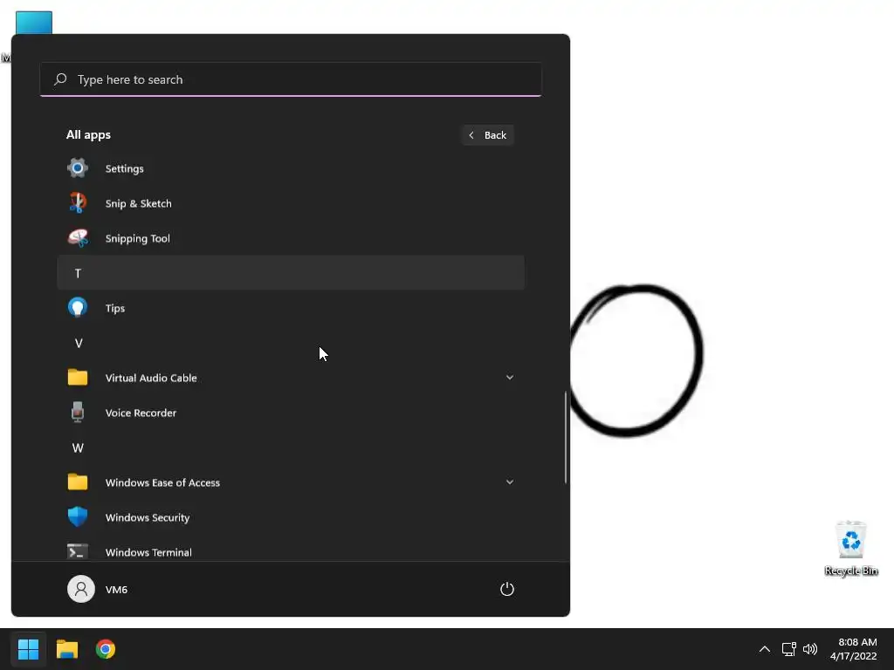Show hidden icons in system tray
Screen dimensions: 894x670
[765, 649]
